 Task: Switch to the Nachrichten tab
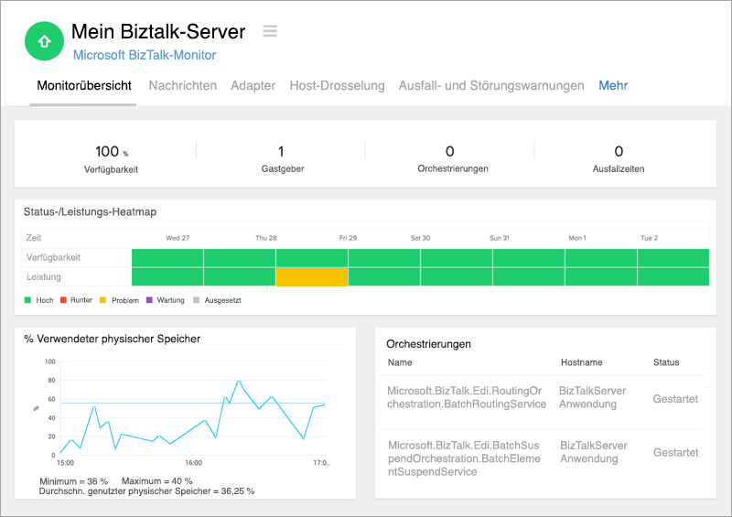tap(182, 85)
